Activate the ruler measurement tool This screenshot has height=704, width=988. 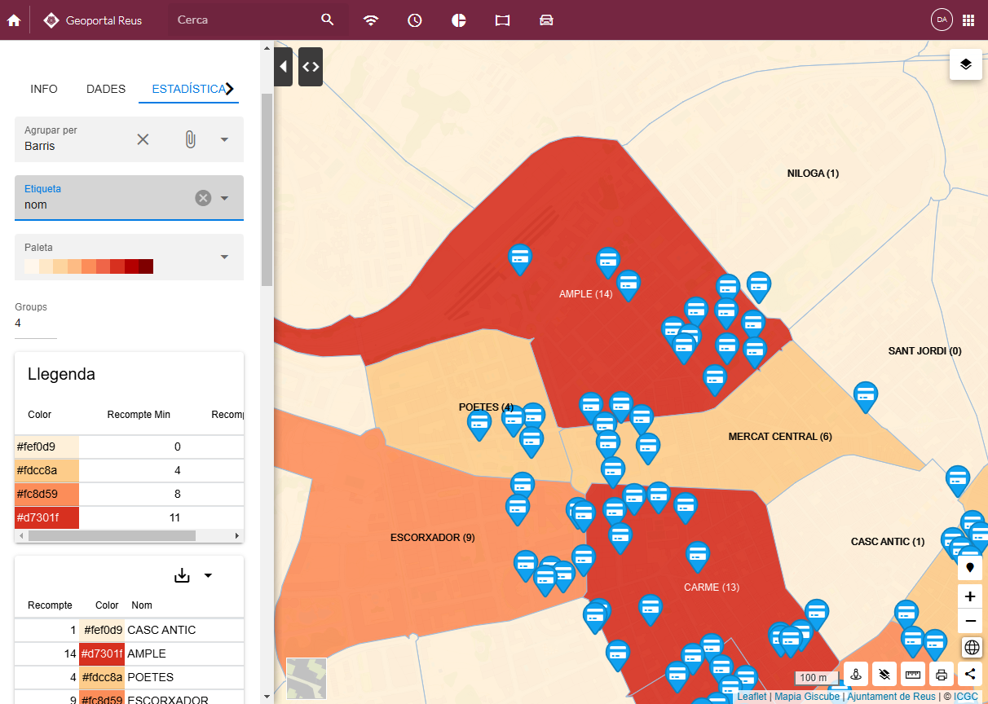click(x=913, y=675)
